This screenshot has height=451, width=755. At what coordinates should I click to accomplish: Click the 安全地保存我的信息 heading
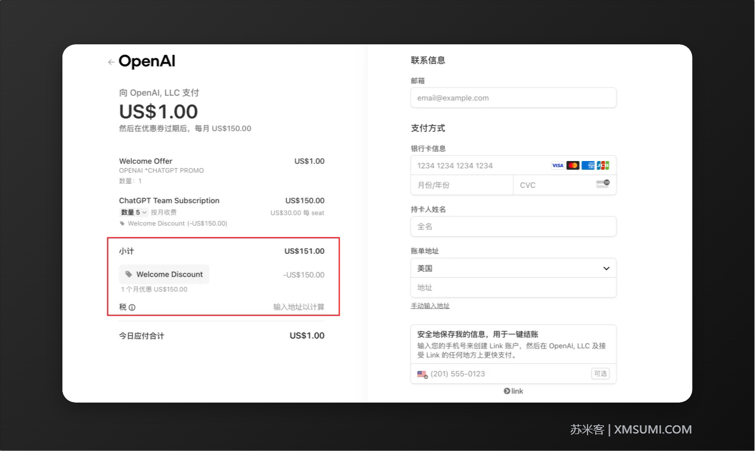click(x=478, y=334)
